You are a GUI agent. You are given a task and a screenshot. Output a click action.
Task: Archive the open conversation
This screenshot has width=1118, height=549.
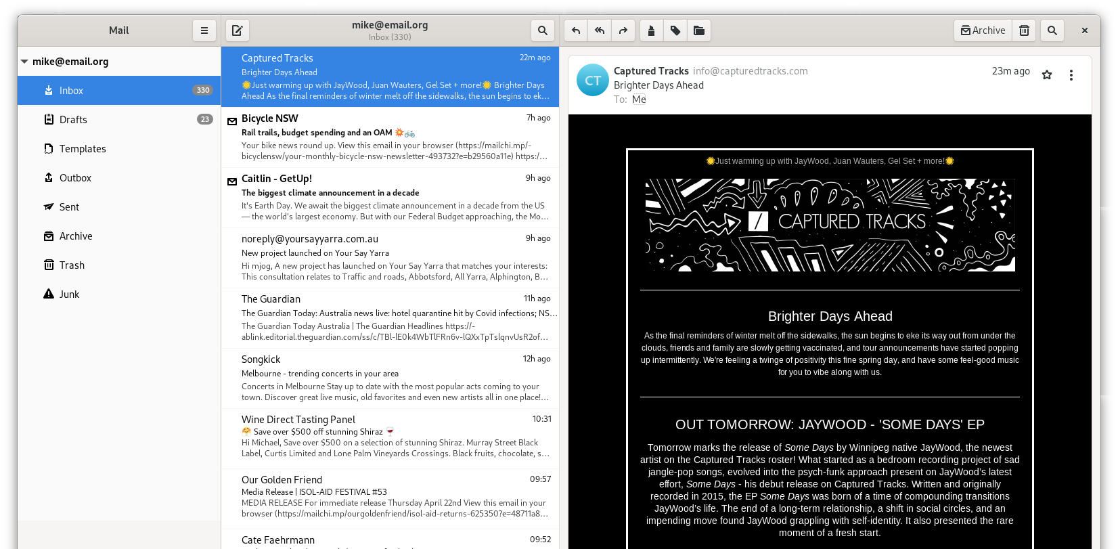pyautogui.click(x=983, y=30)
